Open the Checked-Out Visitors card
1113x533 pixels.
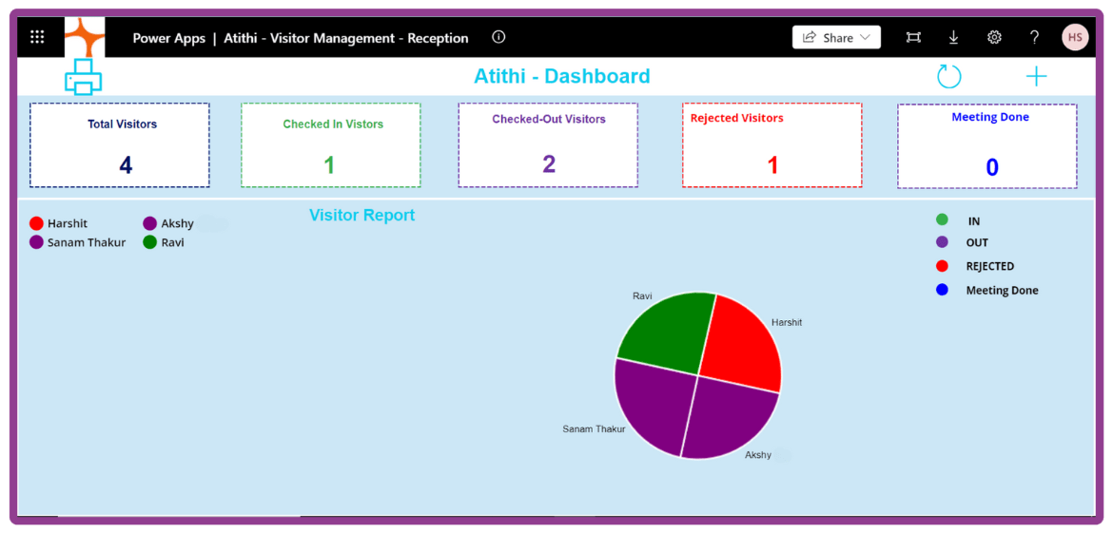click(x=548, y=145)
